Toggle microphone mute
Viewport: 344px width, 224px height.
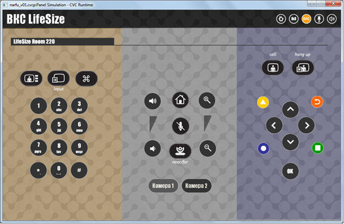point(181,126)
